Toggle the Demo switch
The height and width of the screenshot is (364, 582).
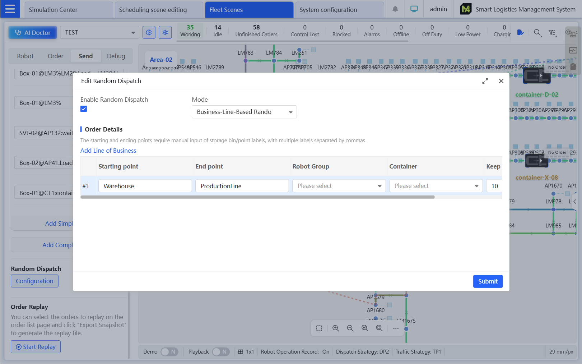click(x=169, y=352)
